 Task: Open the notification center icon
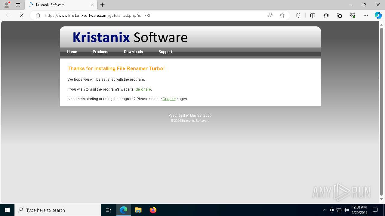coord(375,210)
